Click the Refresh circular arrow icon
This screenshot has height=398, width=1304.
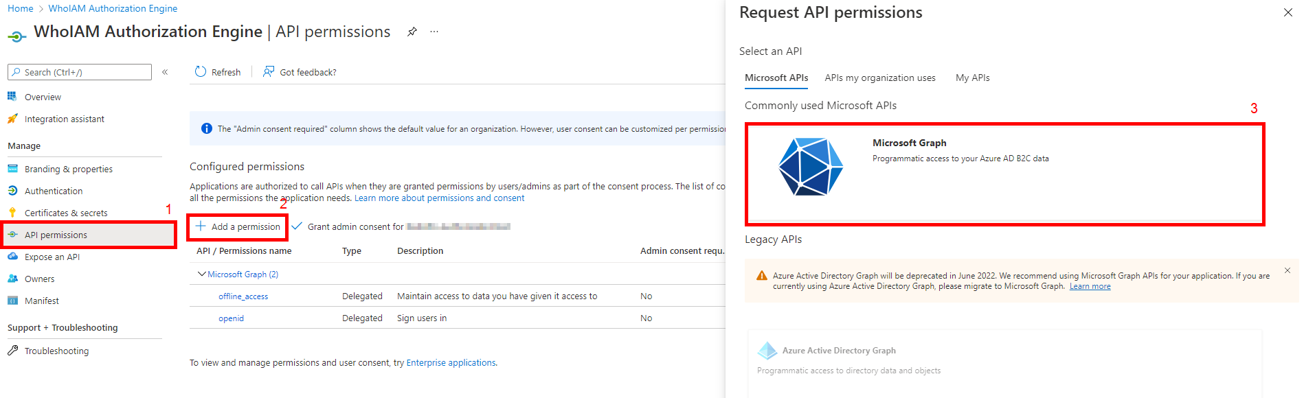(x=201, y=71)
